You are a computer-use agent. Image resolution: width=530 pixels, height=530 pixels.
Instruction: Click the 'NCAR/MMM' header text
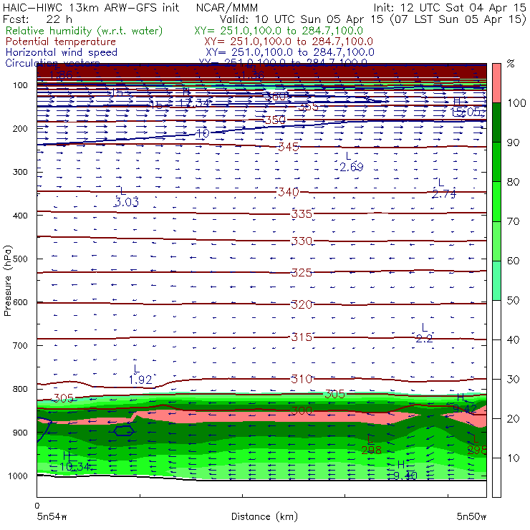coord(227,8)
